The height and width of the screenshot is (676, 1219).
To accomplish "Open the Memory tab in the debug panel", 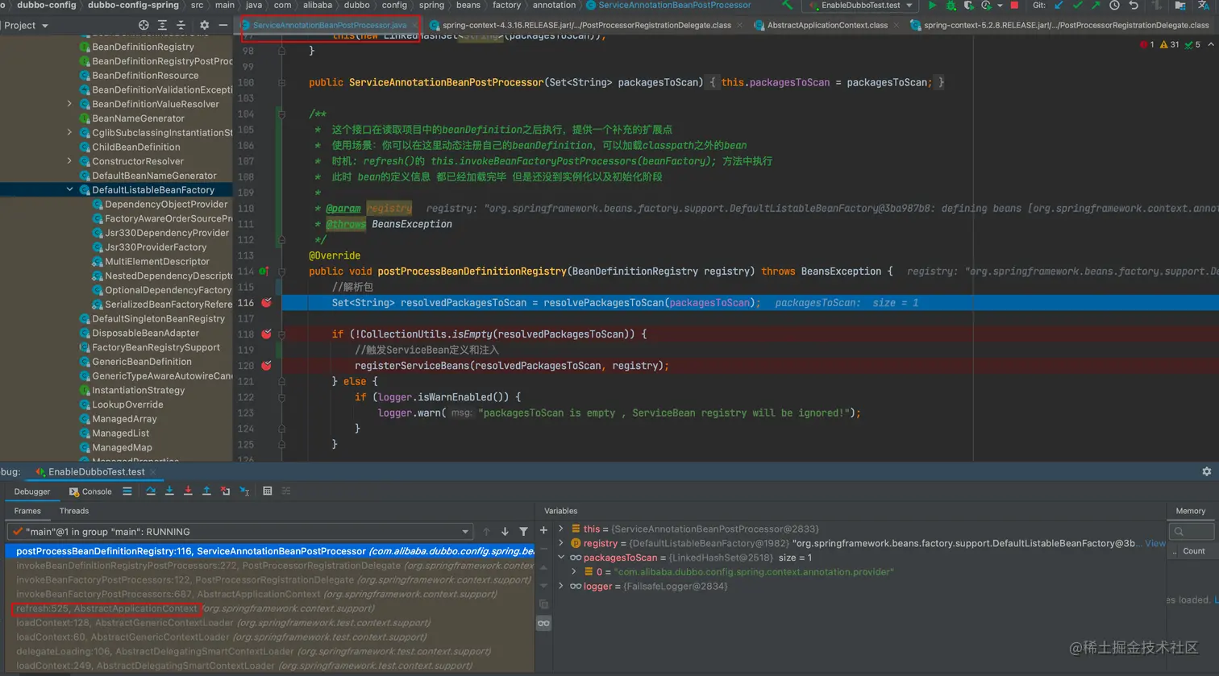I will [x=1190, y=511].
